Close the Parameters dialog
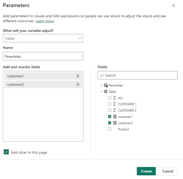Image resolution: width=183 pixels, height=179 pixels. pyautogui.click(x=173, y=5)
